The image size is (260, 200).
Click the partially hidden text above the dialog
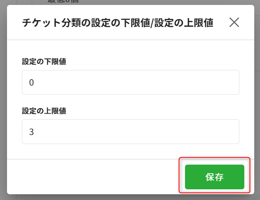63,1
